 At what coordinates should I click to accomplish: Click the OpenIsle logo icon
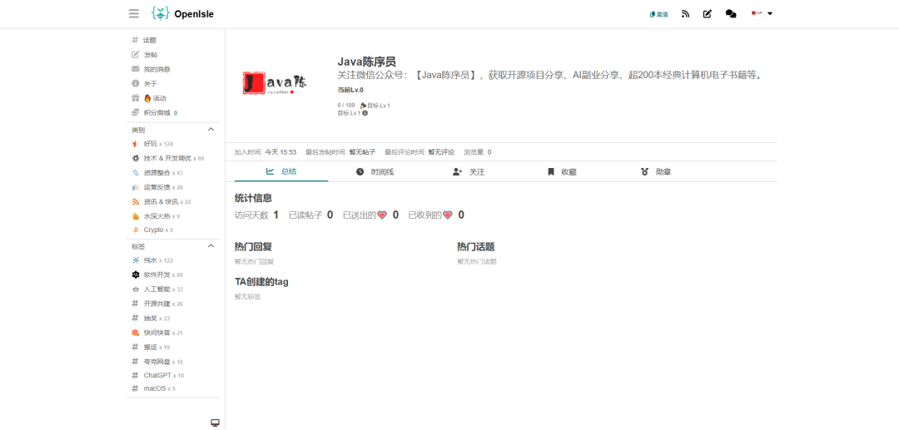pos(160,13)
